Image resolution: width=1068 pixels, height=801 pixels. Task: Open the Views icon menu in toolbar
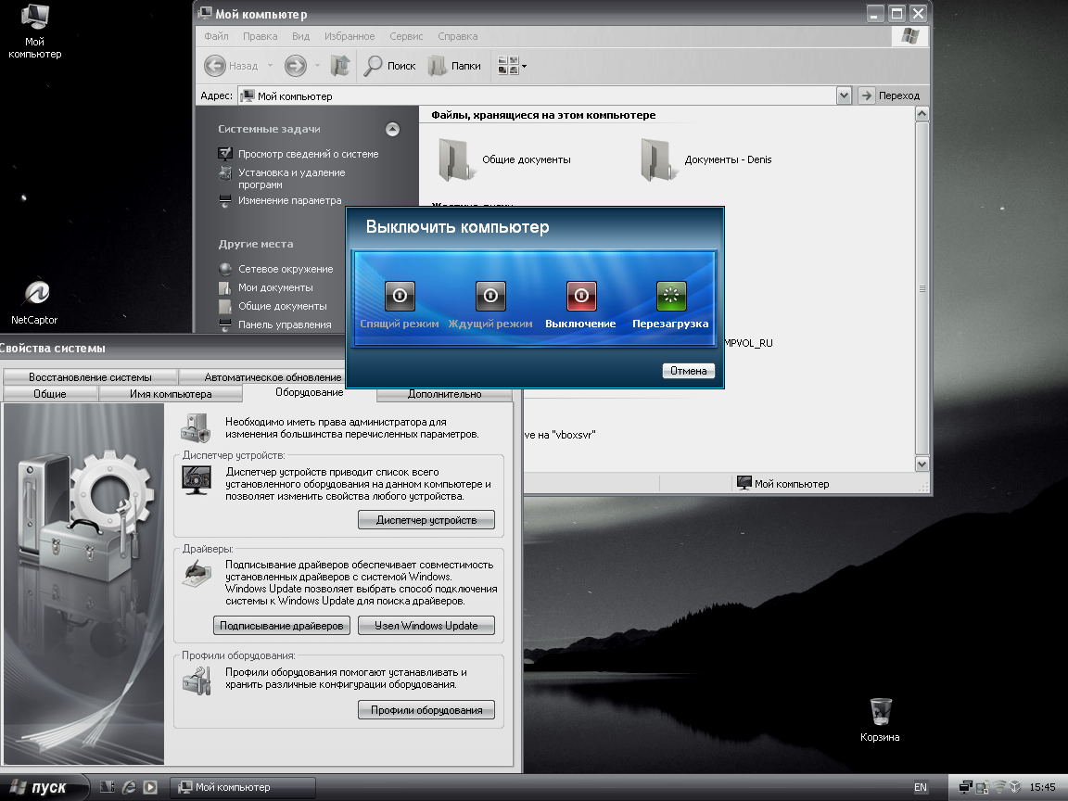pyautogui.click(x=512, y=66)
